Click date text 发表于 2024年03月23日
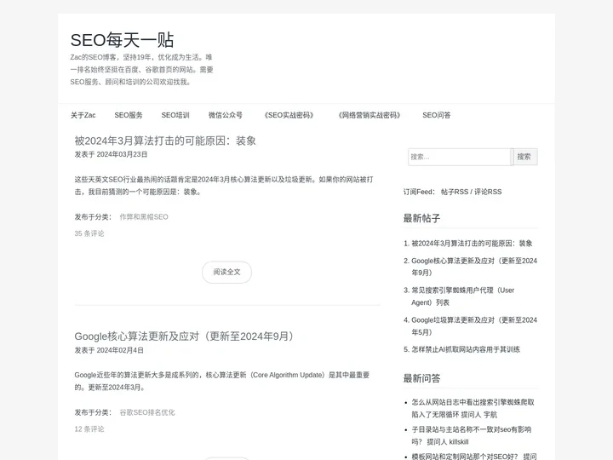 pyautogui.click(x=111, y=154)
